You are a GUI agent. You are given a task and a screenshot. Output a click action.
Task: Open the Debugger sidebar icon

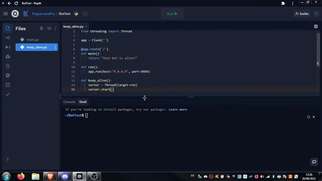coord(8,47)
